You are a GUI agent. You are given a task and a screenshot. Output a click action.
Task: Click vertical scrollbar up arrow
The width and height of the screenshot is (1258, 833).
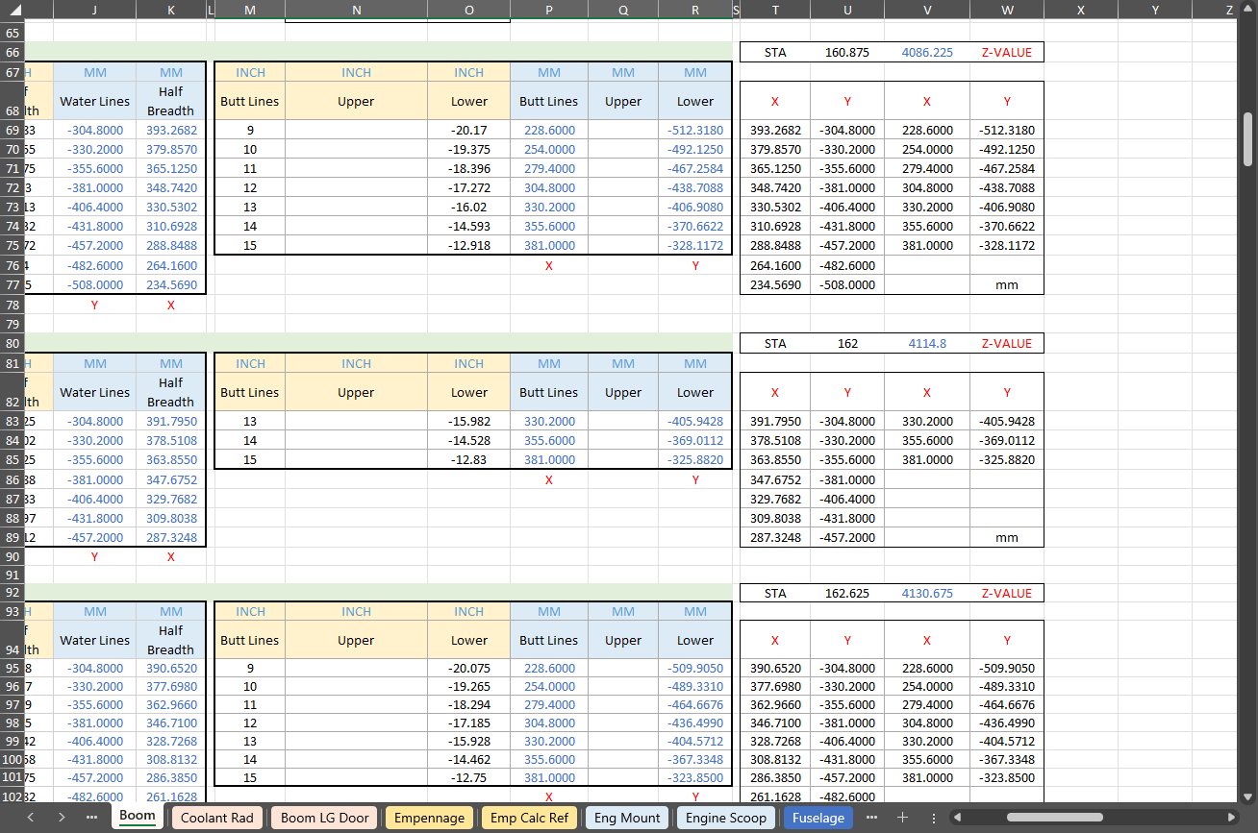click(1247, 10)
